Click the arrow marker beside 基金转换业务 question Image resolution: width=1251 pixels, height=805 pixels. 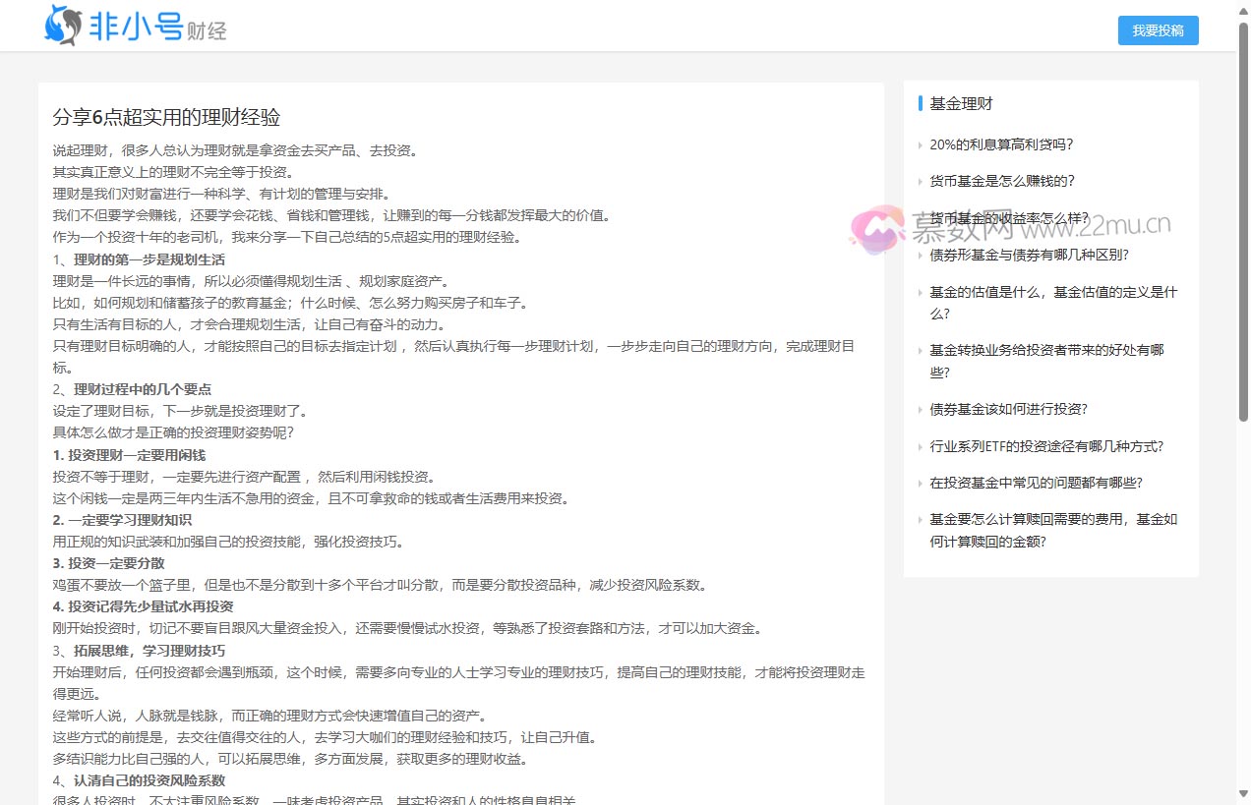pos(920,351)
